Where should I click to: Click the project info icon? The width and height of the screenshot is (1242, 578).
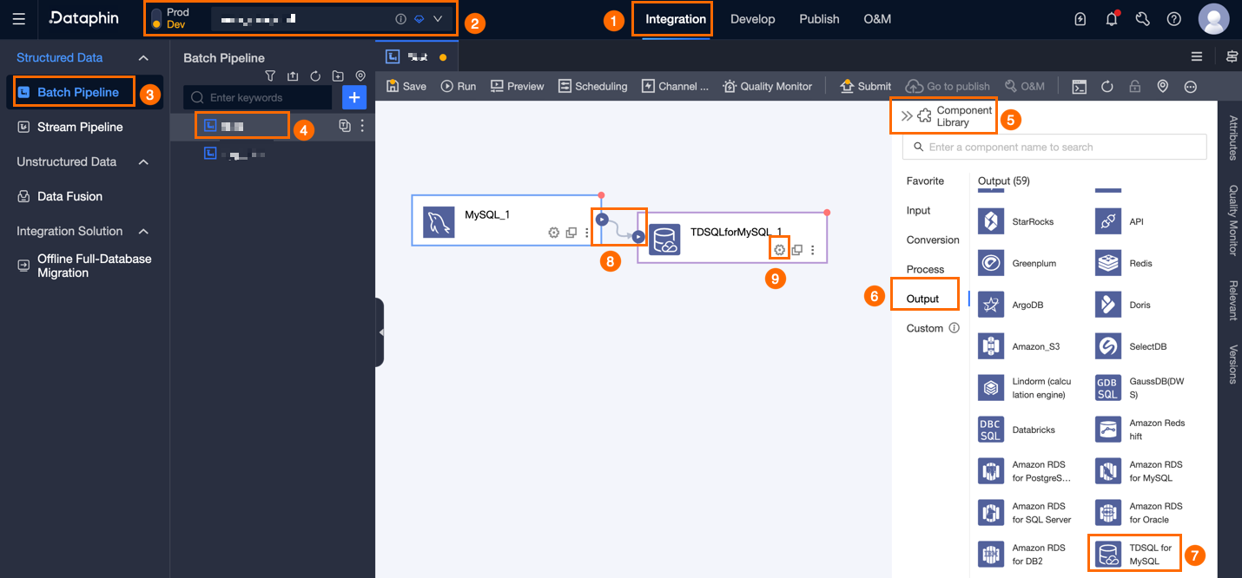(400, 18)
